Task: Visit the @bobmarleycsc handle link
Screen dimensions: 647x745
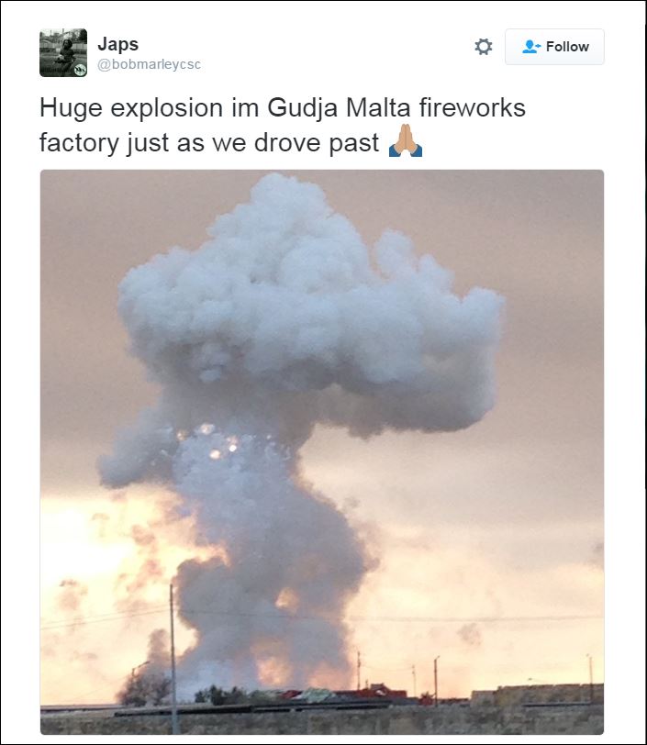Action: click(149, 64)
